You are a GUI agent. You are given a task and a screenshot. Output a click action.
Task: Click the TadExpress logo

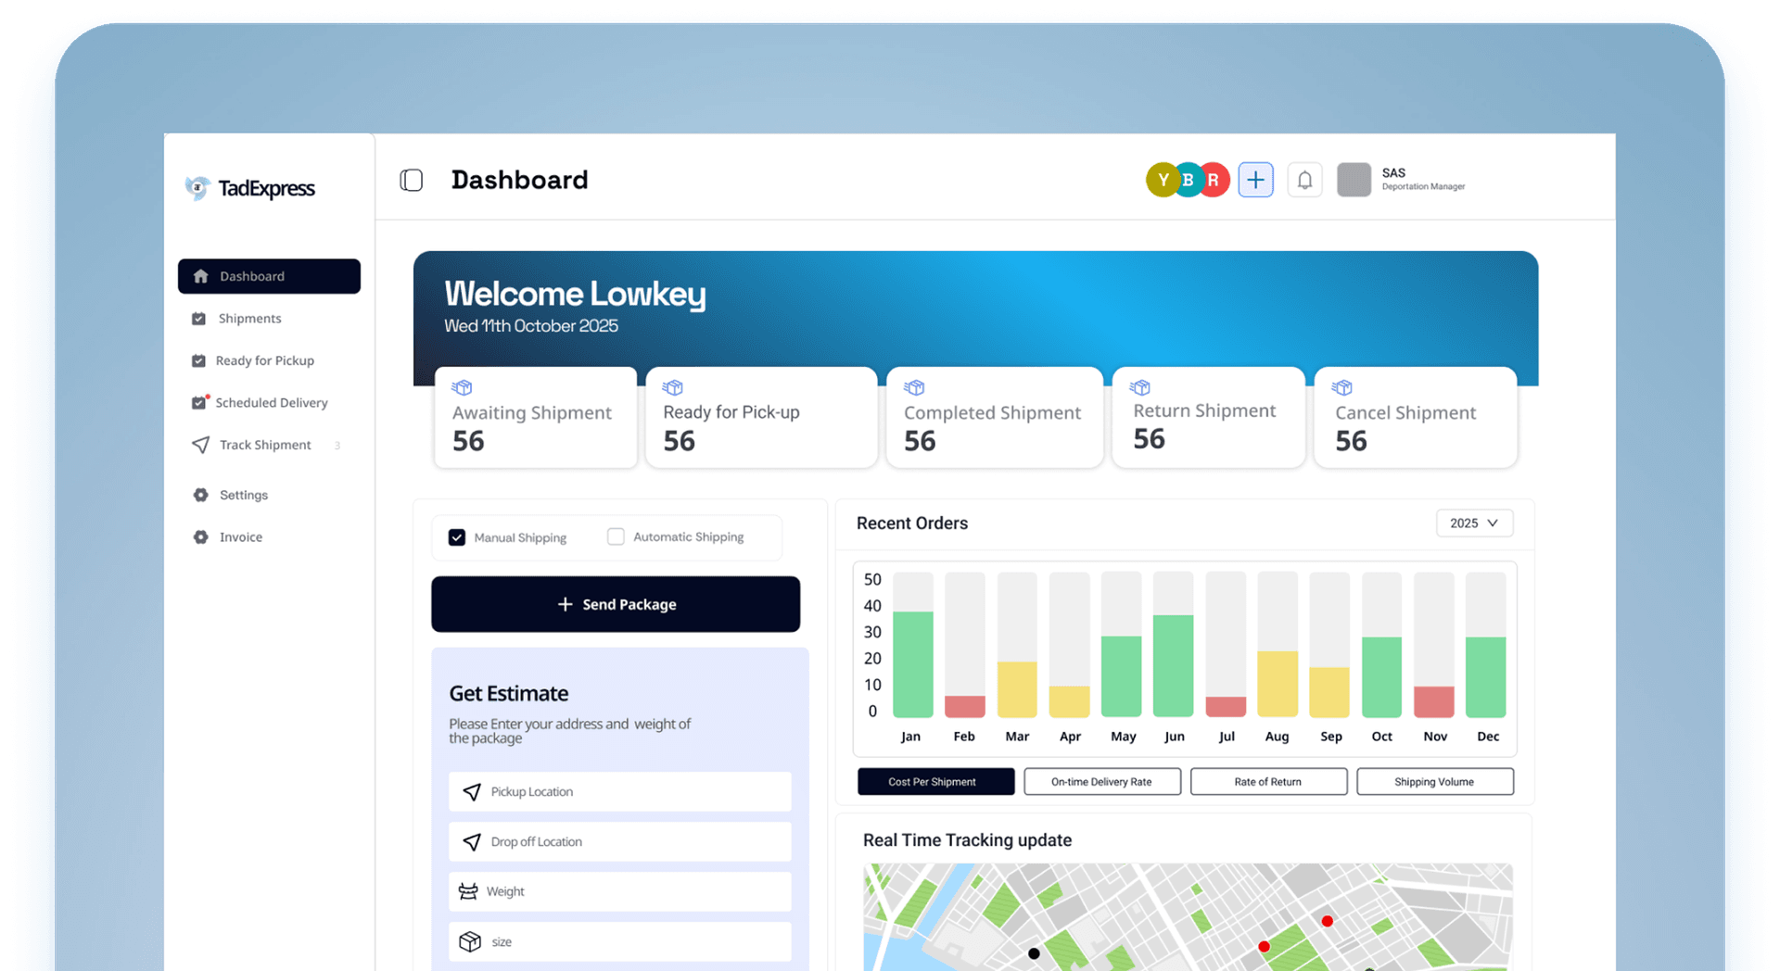coord(249,188)
